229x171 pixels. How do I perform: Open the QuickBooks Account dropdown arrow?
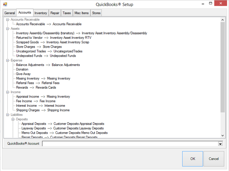220,144
